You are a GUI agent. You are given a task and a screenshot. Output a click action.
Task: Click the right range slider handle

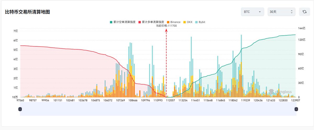(x=296, y=109)
